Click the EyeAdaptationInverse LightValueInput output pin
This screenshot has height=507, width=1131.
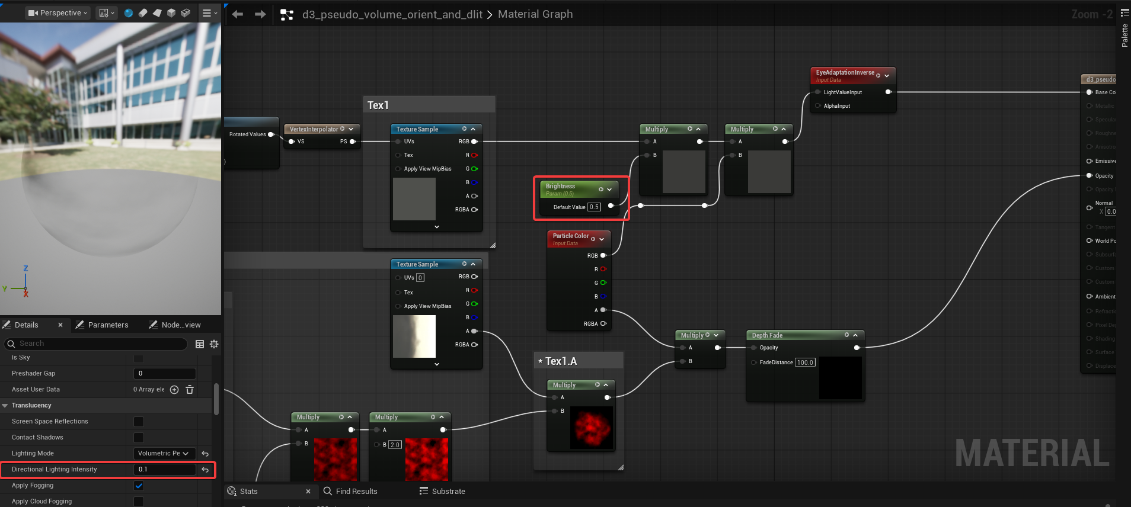point(888,92)
